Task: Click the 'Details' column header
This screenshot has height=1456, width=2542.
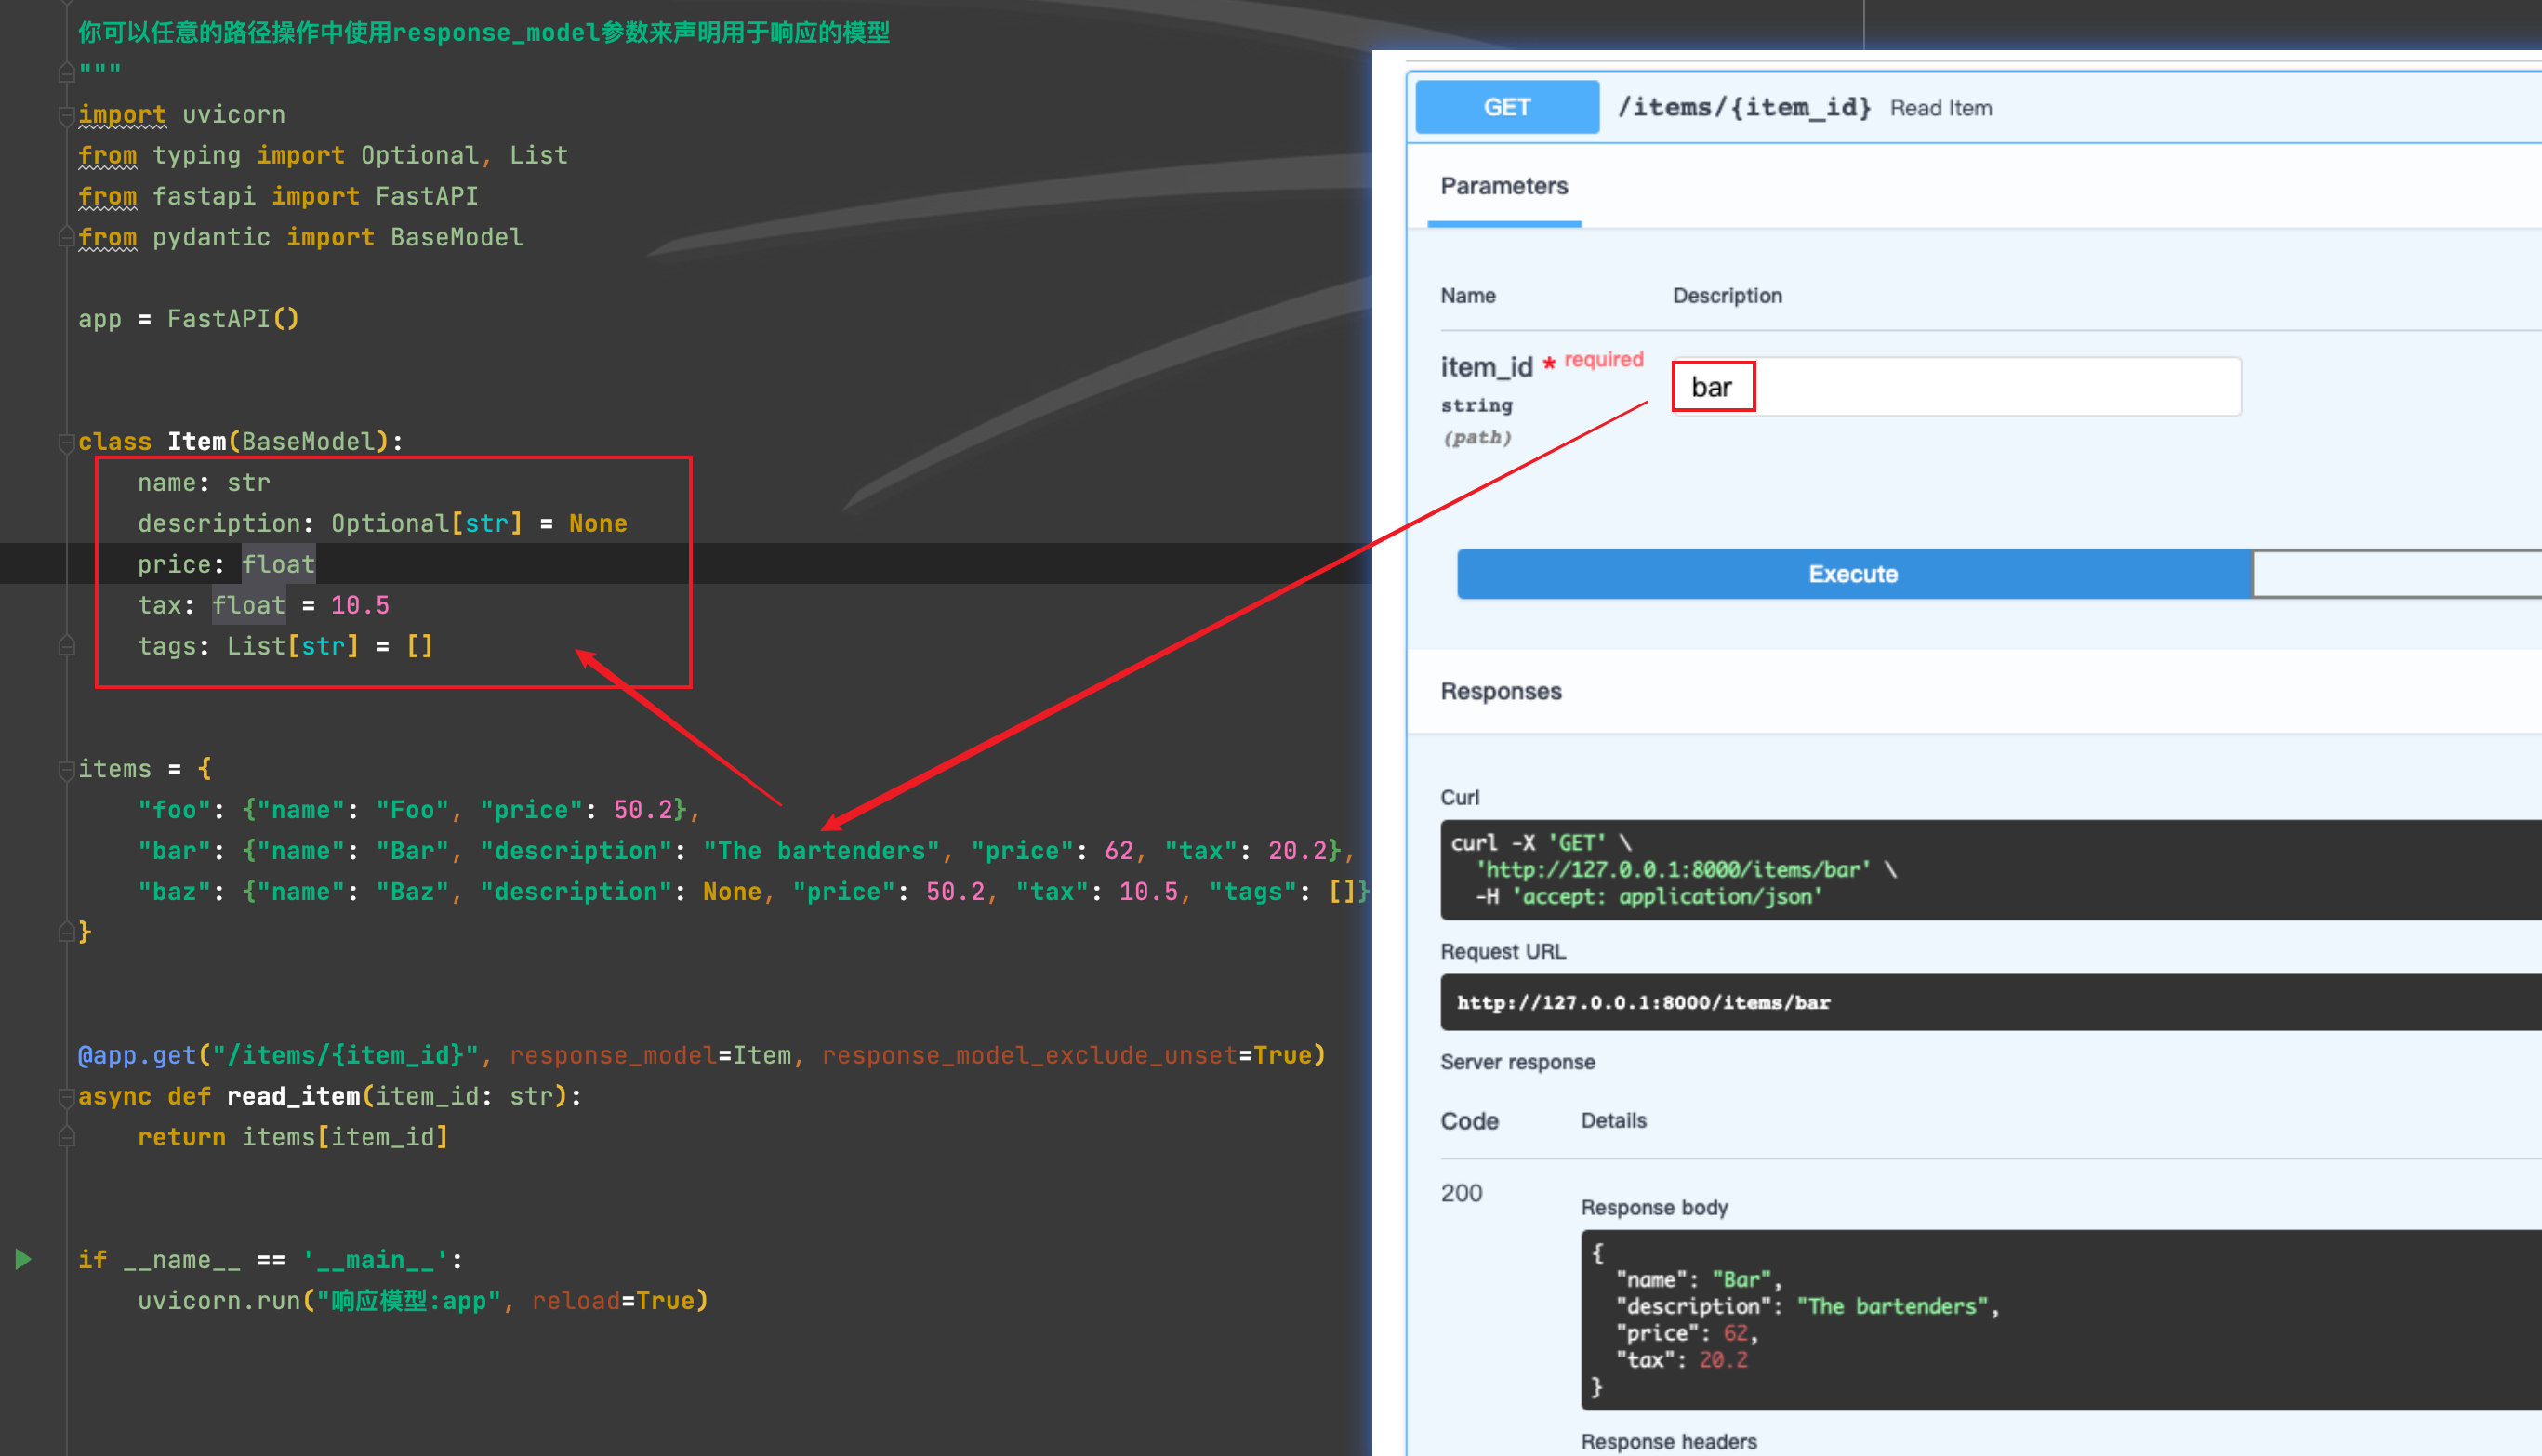Action: 1613,1121
